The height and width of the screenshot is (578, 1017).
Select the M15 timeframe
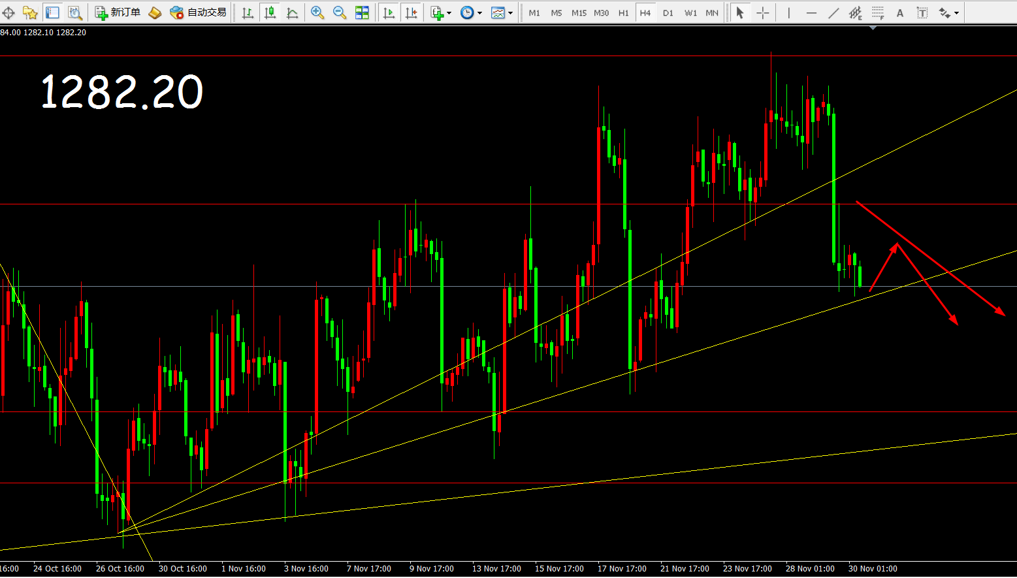tap(579, 12)
